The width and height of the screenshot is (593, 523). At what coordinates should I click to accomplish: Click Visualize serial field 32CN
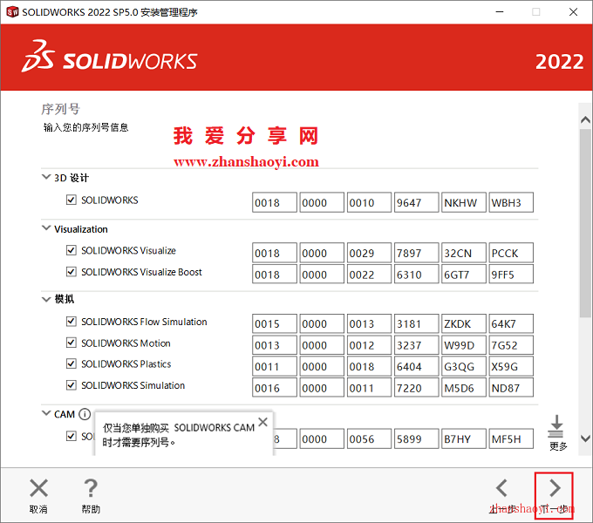pyautogui.click(x=464, y=253)
